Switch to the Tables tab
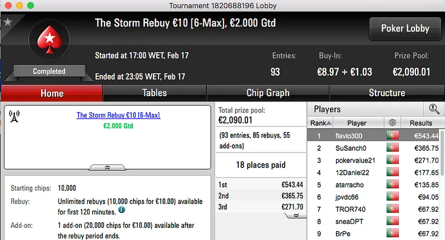445x240 pixels. [x=154, y=93]
